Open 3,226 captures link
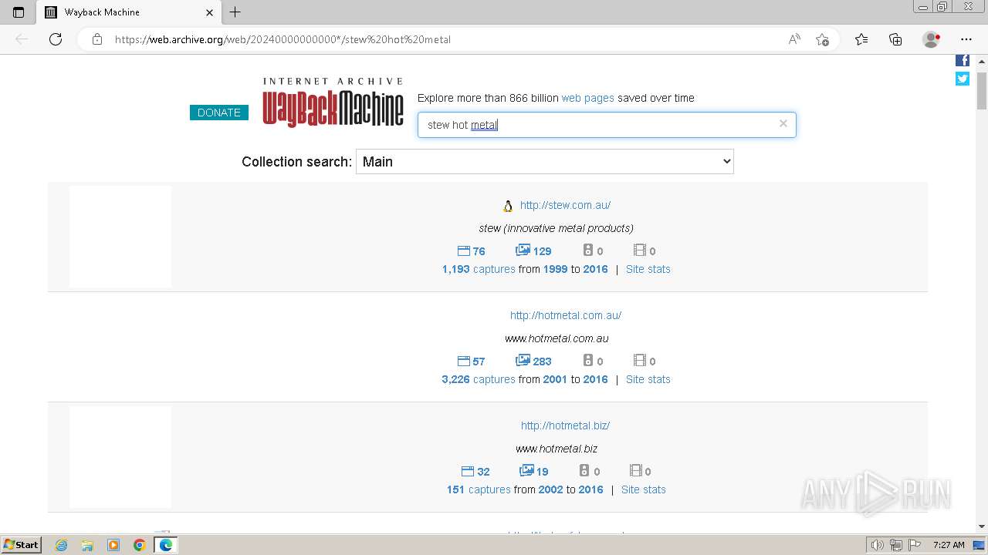Image resolution: width=988 pixels, height=555 pixels. tap(479, 379)
